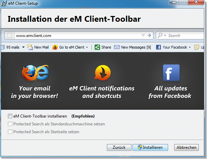Click the green Share icon
The image size is (207, 159).
[x=97, y=47]
